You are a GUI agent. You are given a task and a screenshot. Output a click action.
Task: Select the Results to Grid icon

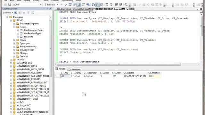[97, 5]
